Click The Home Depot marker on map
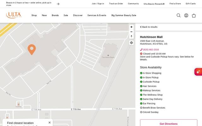Image resolution: width=202 pixels, height=126 pixels. point(108,56)
